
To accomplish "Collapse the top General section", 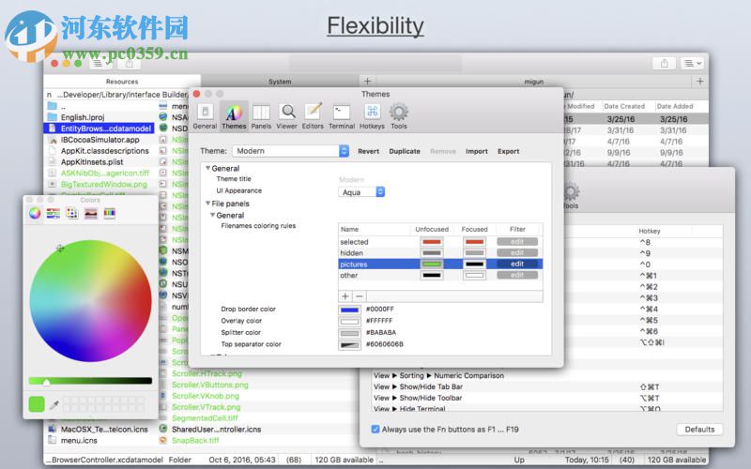I will 207,168.
